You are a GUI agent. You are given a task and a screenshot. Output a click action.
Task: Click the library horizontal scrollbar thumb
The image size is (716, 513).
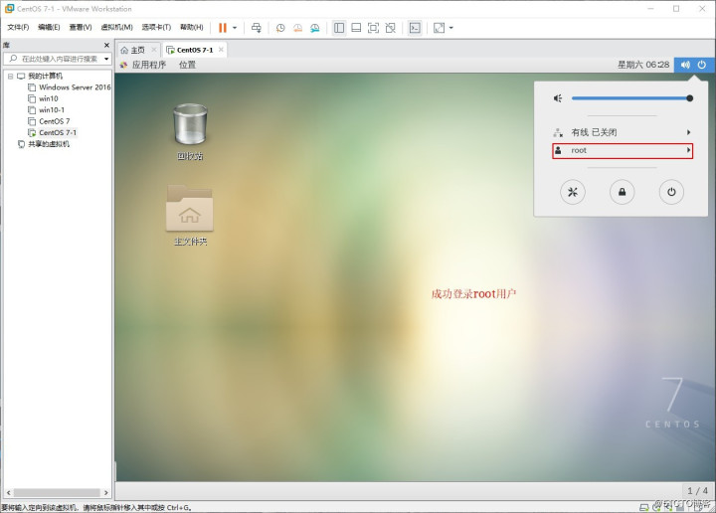[x=57, y=493]
